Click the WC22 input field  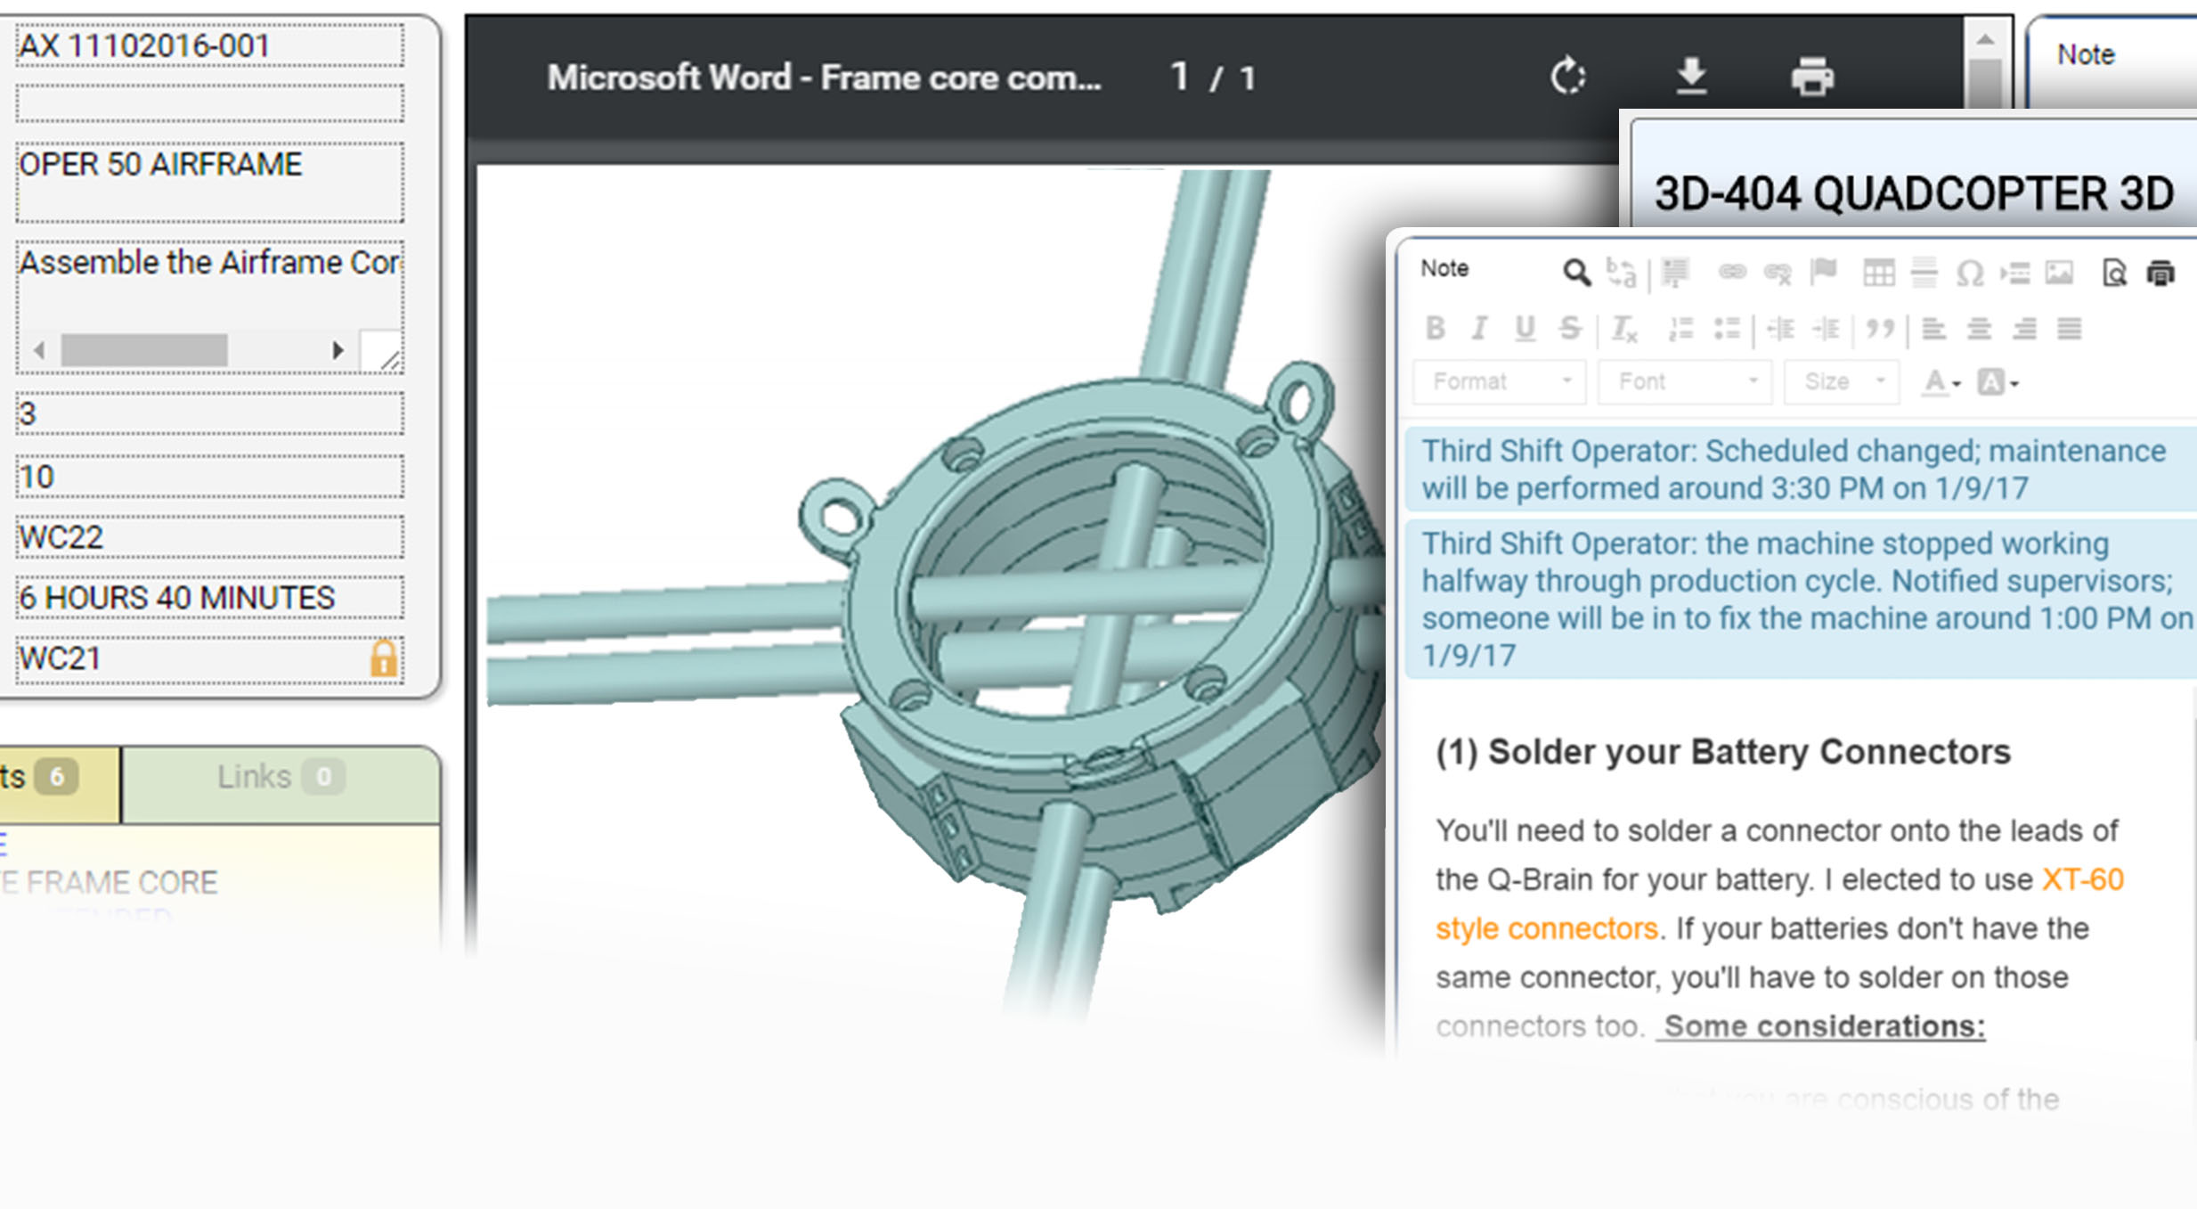coord(209,537)
